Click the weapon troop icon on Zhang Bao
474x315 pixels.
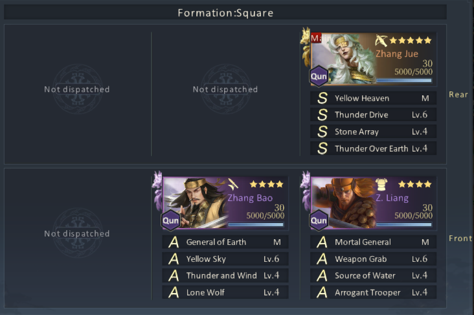[232, 184]
